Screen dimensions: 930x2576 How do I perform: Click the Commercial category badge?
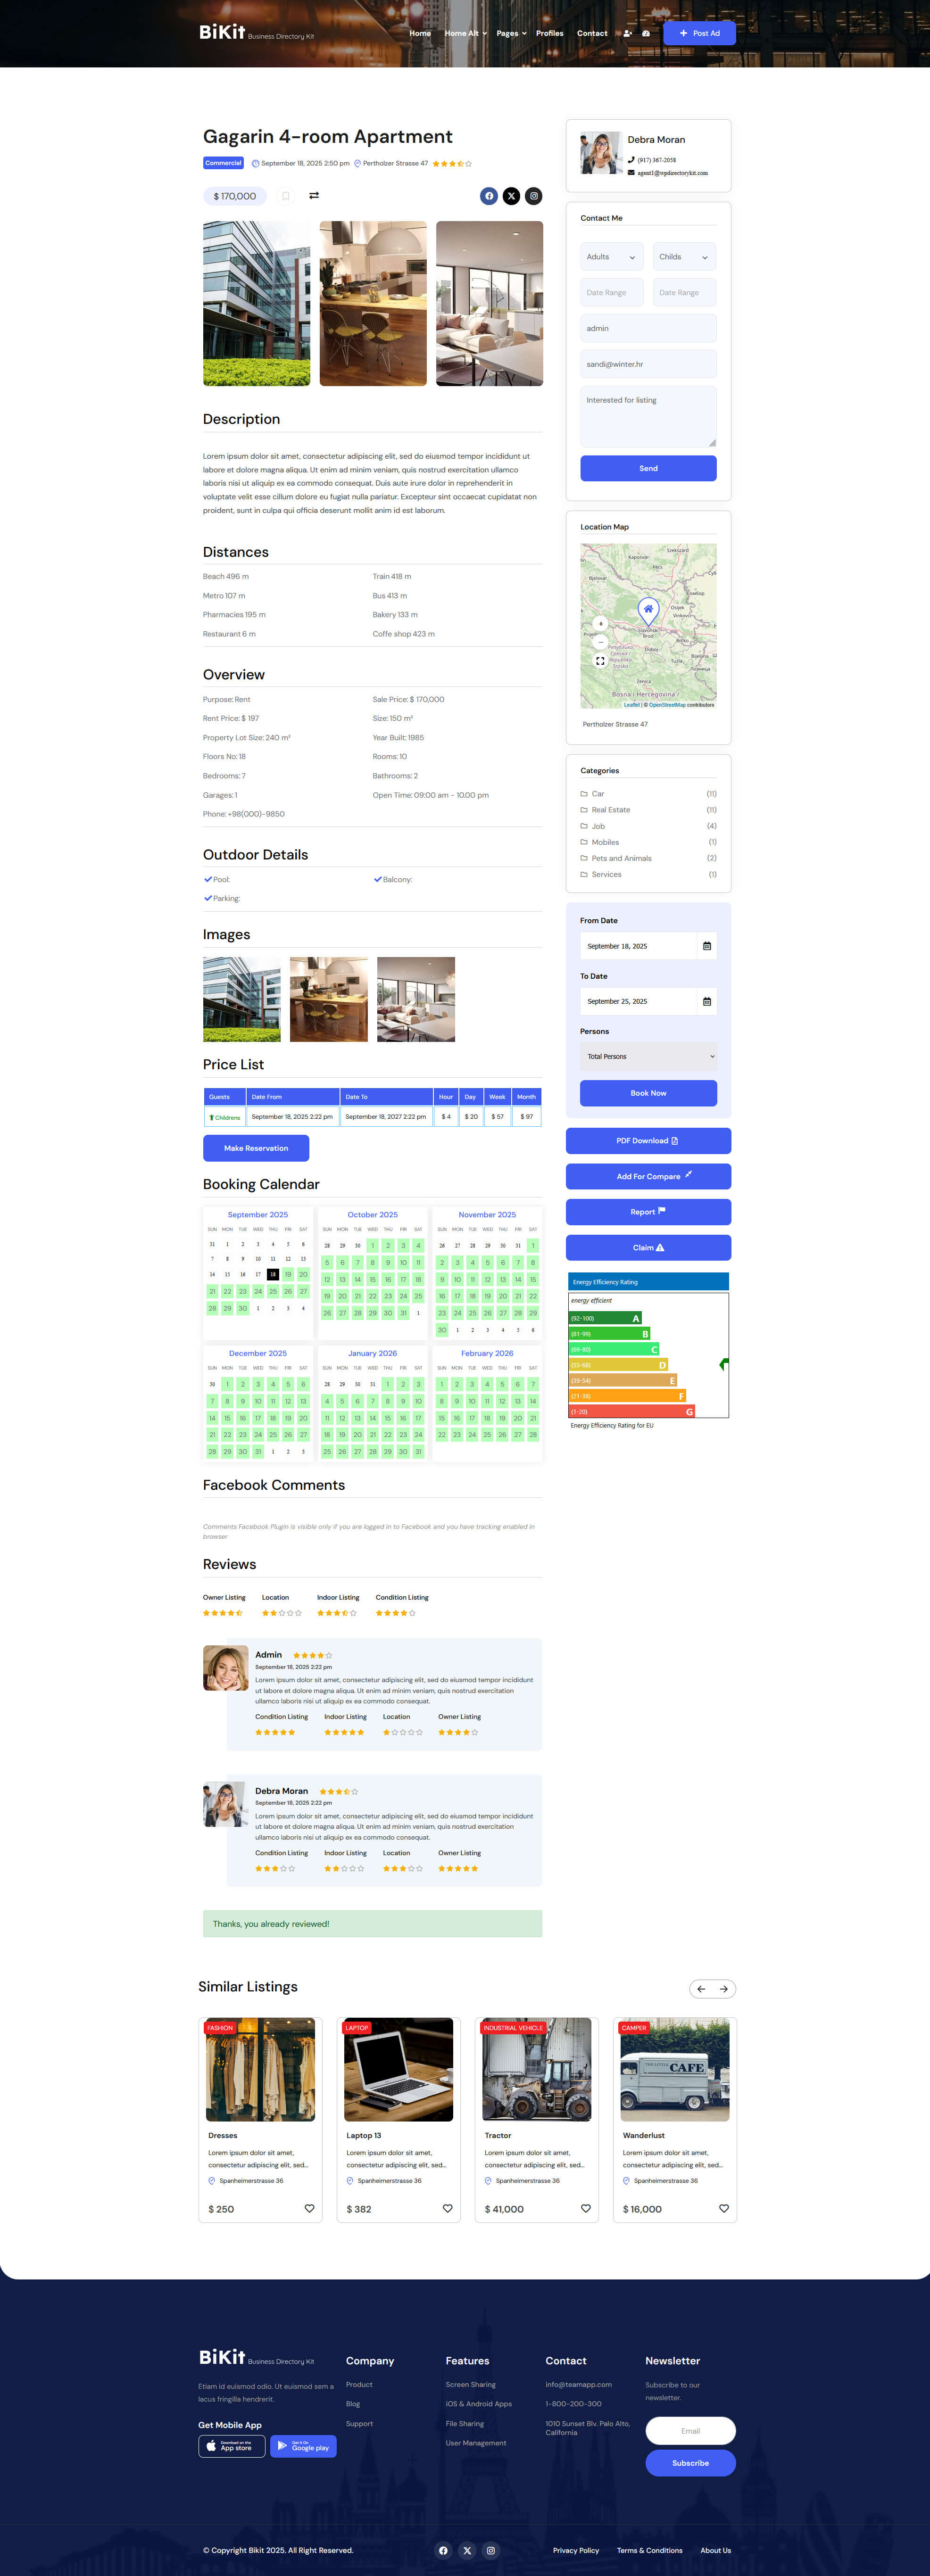pos(224,163)
